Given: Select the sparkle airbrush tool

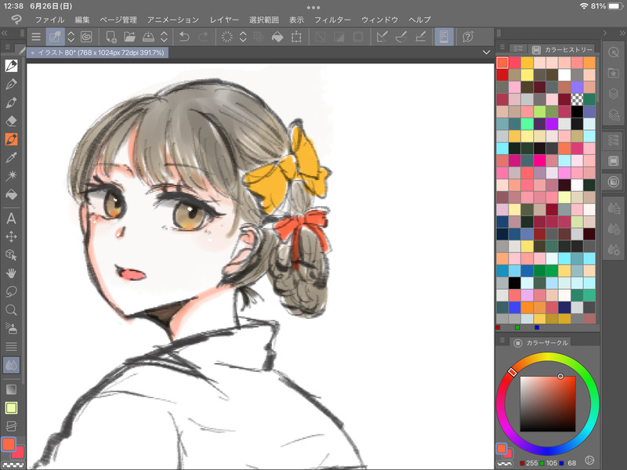Looking at the screenshot, I should [11, 175].
